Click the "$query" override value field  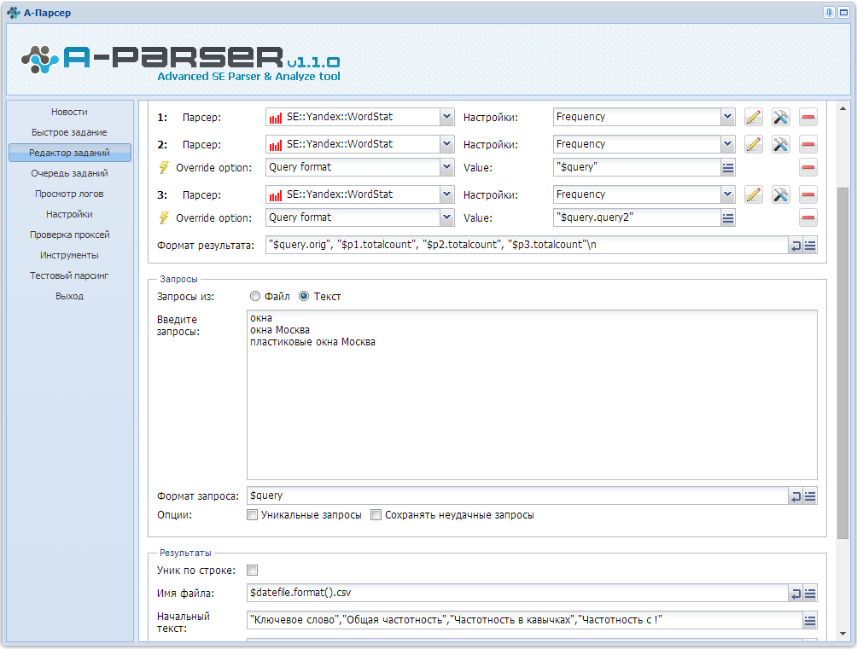tap(637, 167)
